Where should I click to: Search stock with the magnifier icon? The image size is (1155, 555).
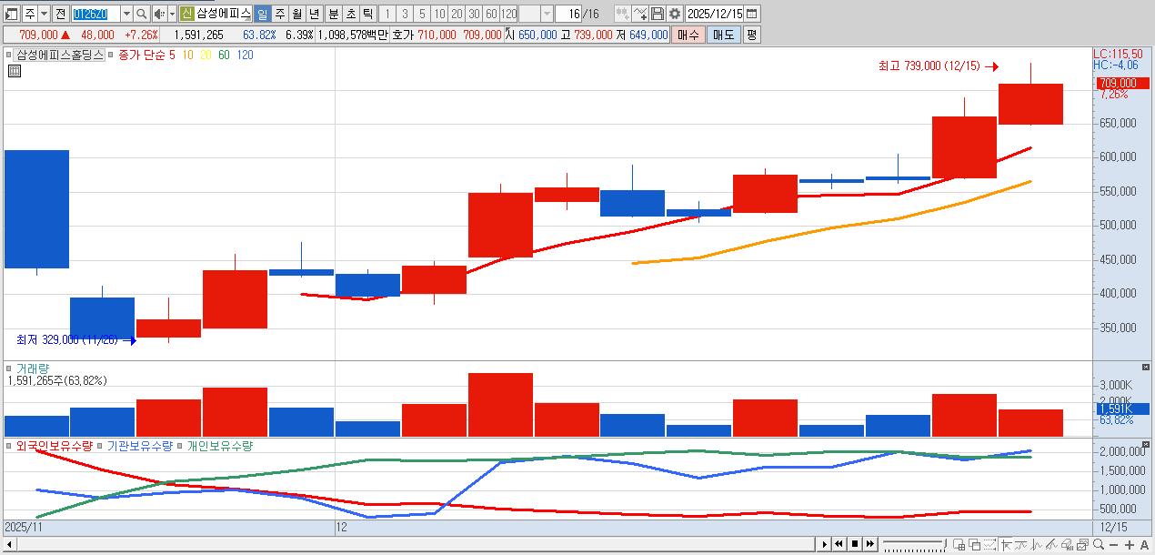(141, 14)
